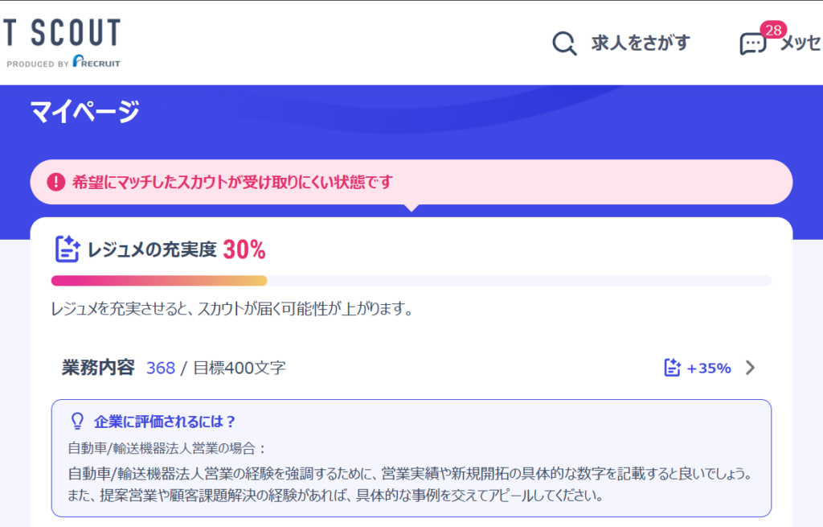
Task: Click the Recruit logo under the site title
Action: [96, 62]
